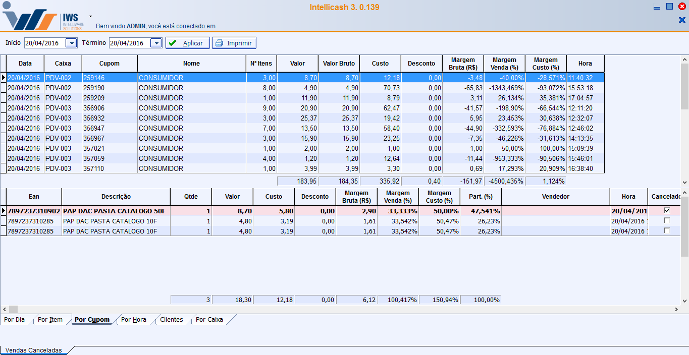Viewport: 689px width, 355px height.
Task: Click the horizontal scrollbar's left arrow
Action: 4,309
